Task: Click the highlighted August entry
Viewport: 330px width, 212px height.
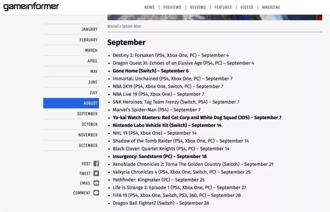Action: 71,103
